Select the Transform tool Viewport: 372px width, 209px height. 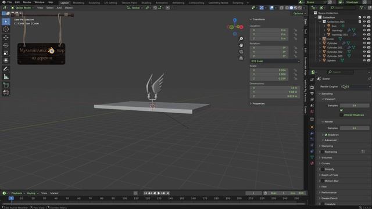coord(6,60)
